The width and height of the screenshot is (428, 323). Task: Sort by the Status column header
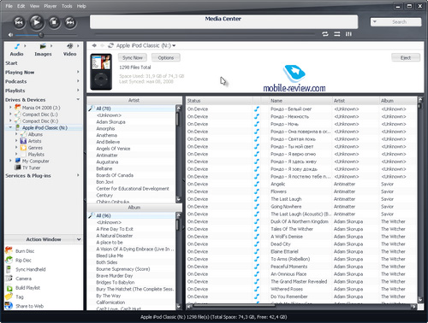219,101
